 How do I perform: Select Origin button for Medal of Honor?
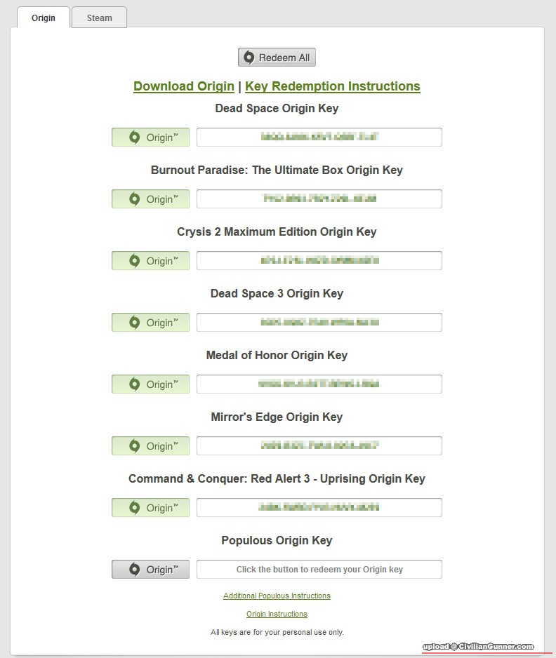(150, 384)
